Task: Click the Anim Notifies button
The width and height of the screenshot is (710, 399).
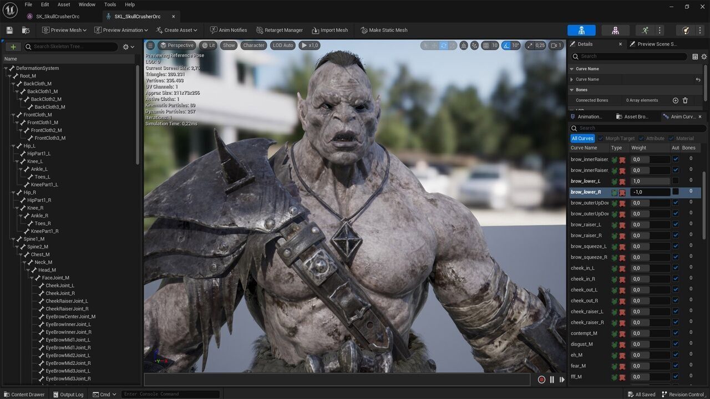Action: (x=228, y=30)
